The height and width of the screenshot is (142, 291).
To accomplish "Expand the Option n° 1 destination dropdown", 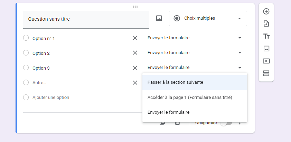I will click(195, 38).
